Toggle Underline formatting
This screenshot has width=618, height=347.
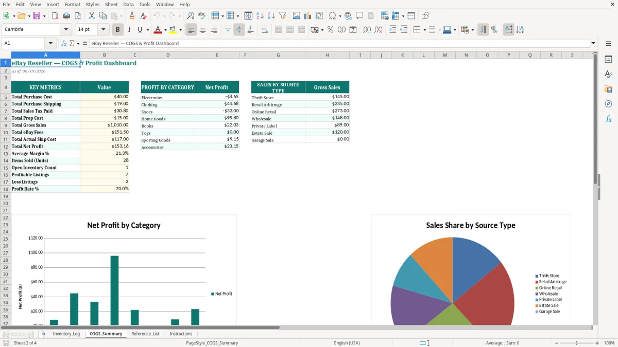click(x=140, y=30)
